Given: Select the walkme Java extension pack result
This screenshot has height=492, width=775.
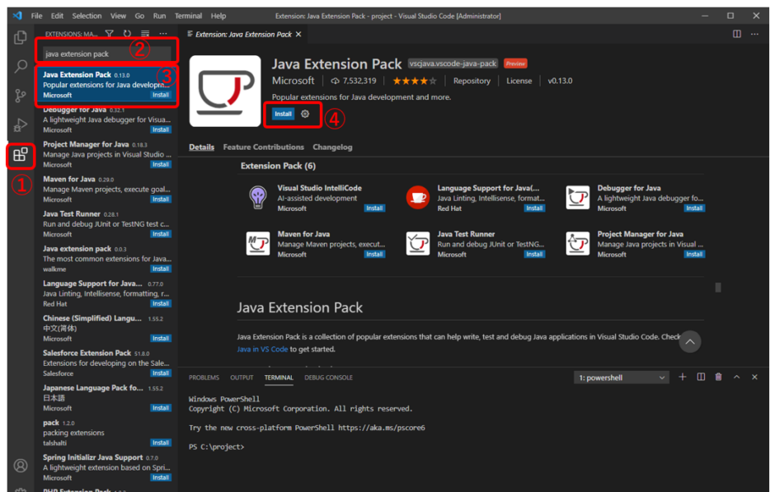Looking at the screenshot, I should point(106,258).
